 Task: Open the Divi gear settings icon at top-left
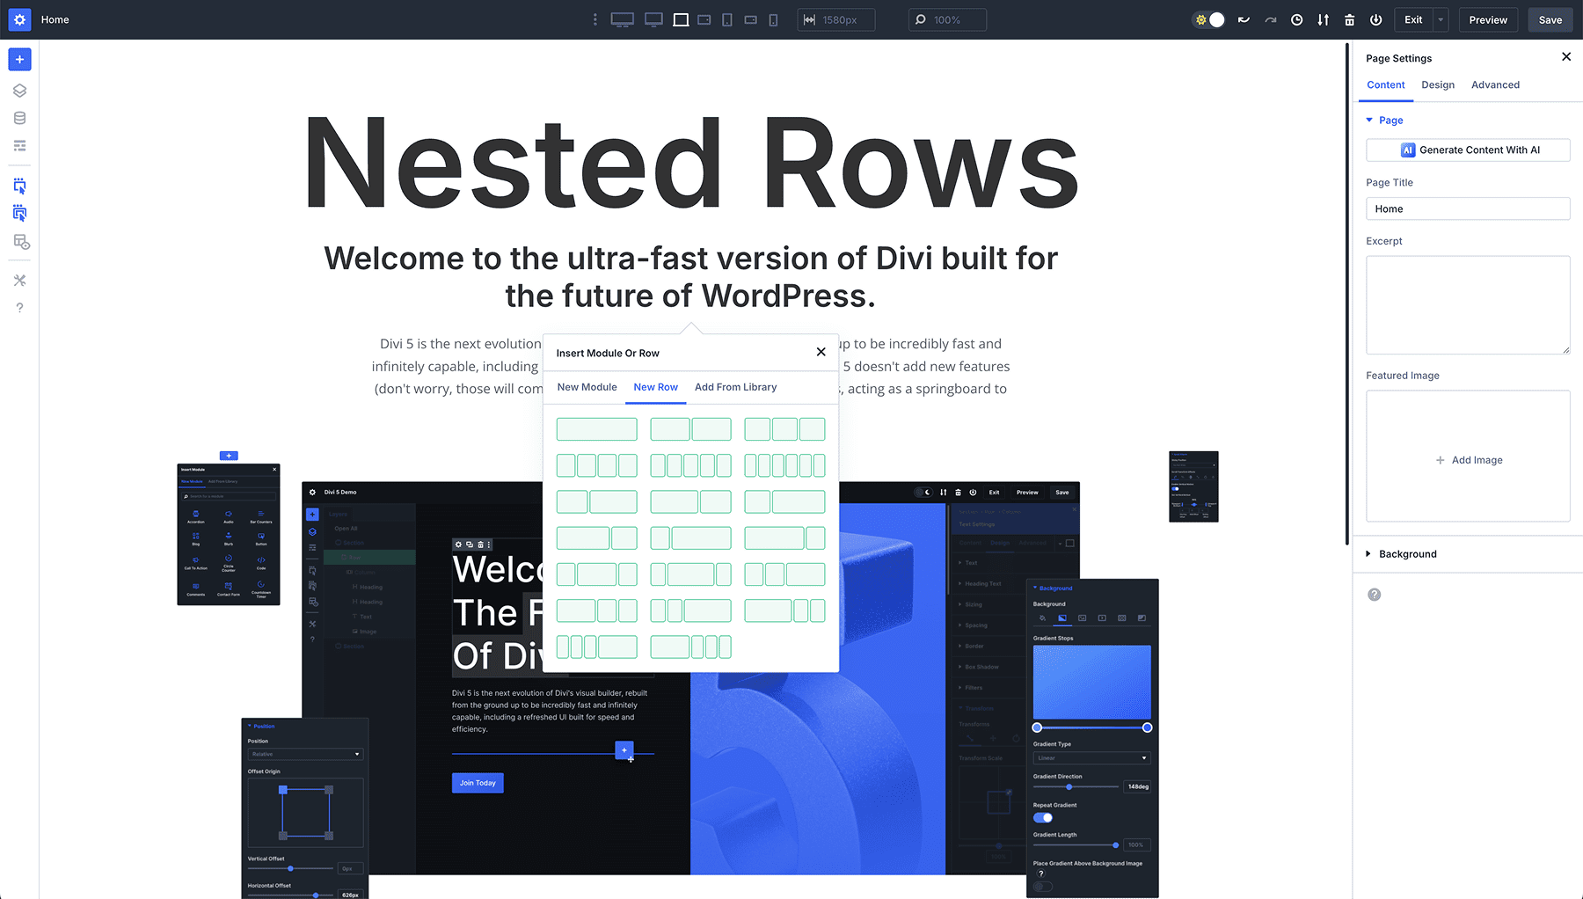pos(19,19)
